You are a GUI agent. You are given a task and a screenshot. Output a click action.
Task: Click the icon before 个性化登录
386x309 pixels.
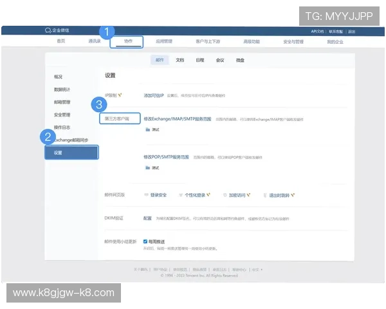pyautogui.click(x=181, y=195)
